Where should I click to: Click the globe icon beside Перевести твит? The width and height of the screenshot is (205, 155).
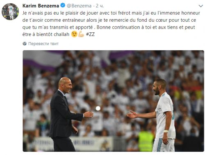coord(25,44)
